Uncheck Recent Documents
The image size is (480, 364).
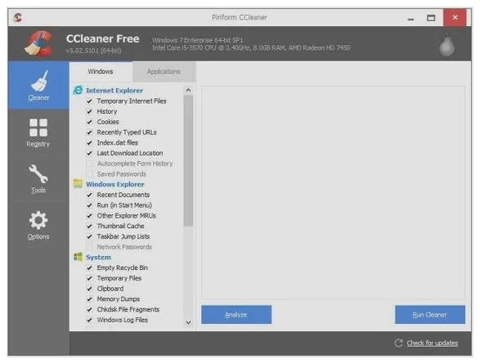tap(89, 195)
